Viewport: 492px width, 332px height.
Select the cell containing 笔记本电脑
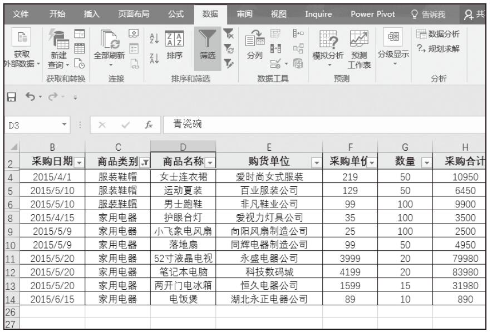[183, 272]
